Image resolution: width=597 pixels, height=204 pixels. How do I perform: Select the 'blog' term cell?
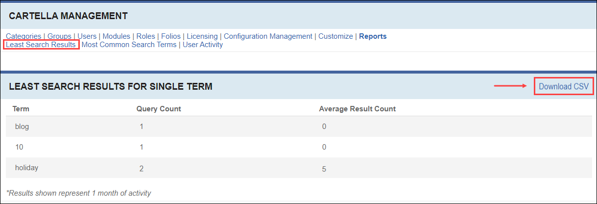[22, 127]
